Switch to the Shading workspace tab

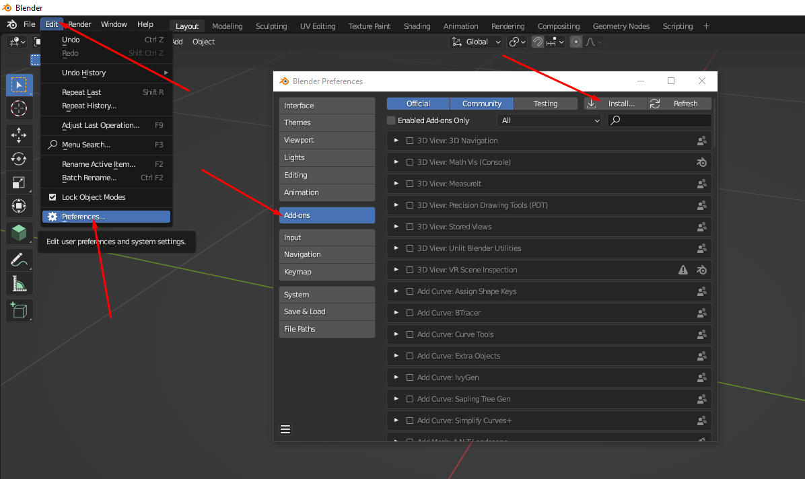(x=417, y=26)
